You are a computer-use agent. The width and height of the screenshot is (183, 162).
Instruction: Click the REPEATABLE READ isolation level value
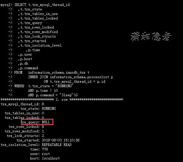point(57,145)
